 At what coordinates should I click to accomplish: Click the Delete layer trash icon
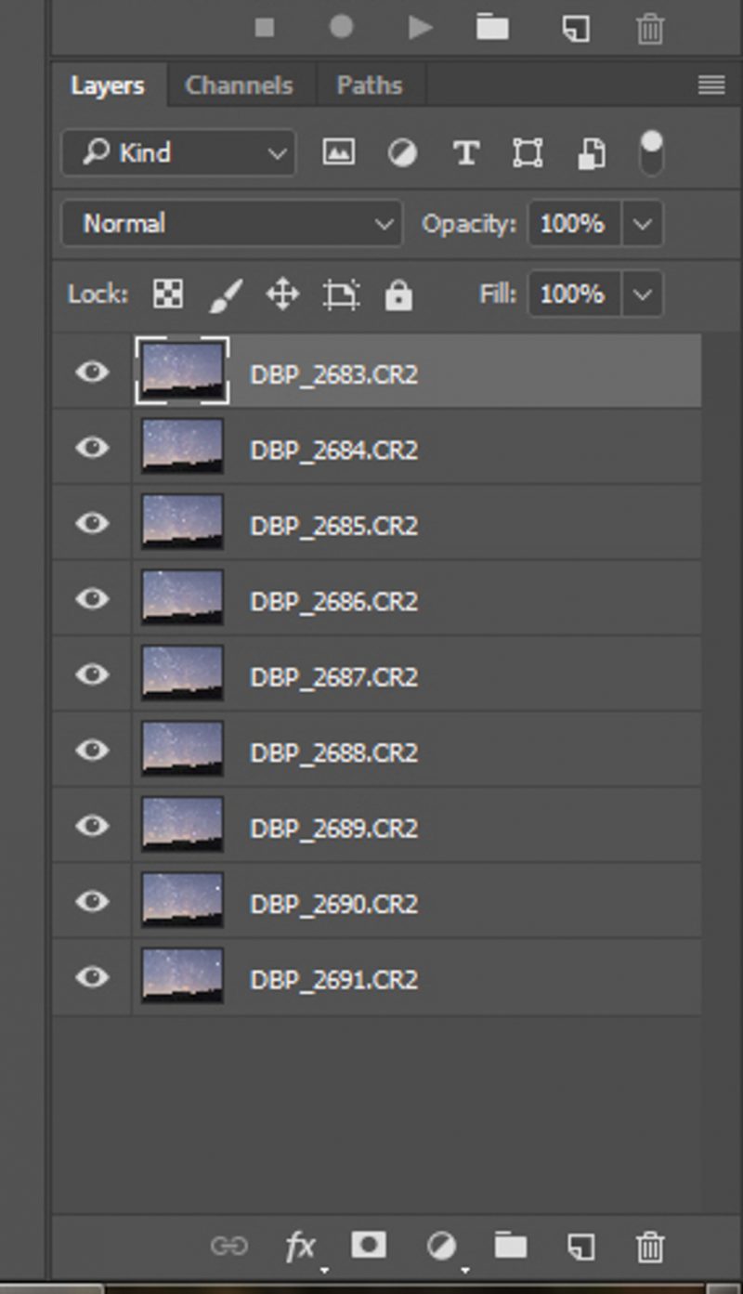pos(648,1246)
